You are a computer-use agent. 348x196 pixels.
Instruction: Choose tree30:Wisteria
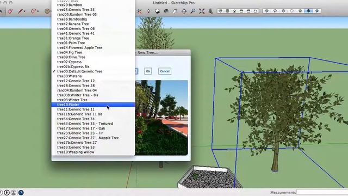coord(93,76)
